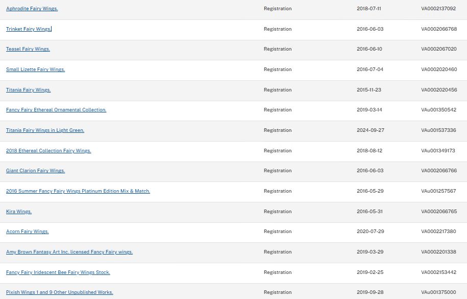Open Fancy Fairy Ethereal Ornamental Collection
467x299 pixels.
pos(56,110)
